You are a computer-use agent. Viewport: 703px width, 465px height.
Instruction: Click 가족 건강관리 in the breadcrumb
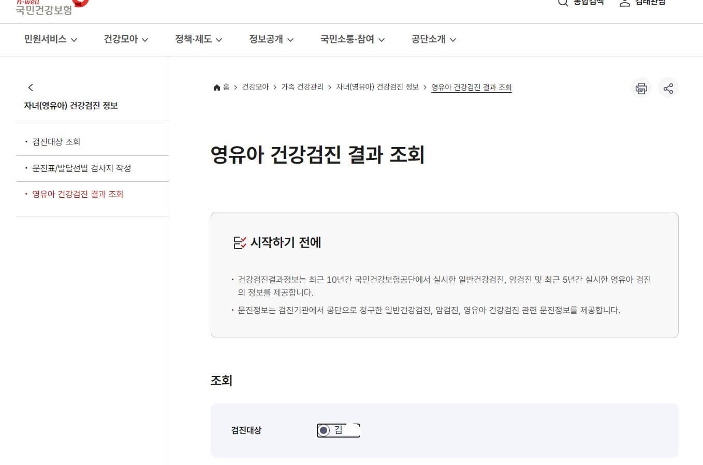pyautogui.click(x=303, y=87)
